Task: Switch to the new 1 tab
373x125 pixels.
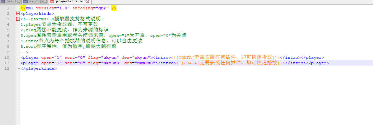Action: coord(11,1)
